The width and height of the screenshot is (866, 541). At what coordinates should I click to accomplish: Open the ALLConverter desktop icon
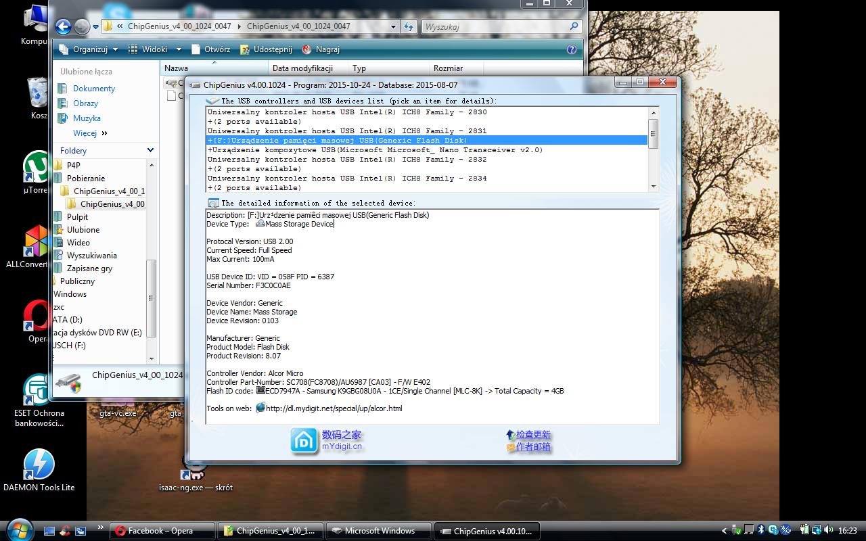pyautogui.click(x=30, y=247)
